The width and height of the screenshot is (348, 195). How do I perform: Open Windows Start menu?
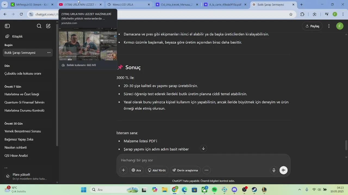83,190
